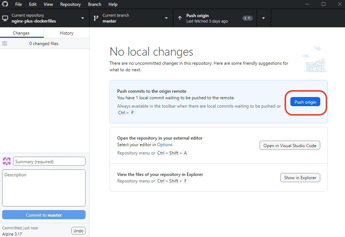Screen dimensions: 345x237
Task: Click the 0 changed files label
Action: point(44,44)
